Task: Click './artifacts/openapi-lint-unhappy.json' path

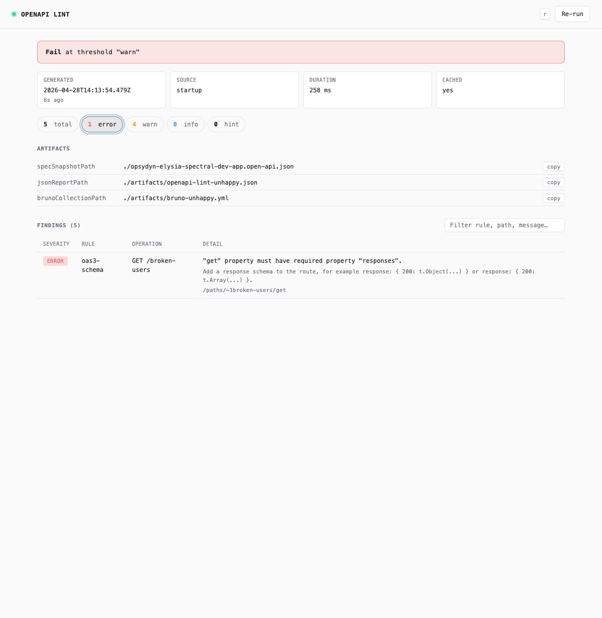Action: (191, 183)
